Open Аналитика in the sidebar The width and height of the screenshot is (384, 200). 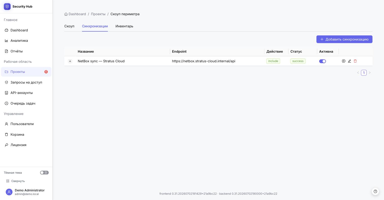tap(26, 41)
